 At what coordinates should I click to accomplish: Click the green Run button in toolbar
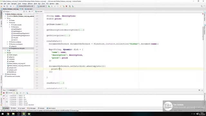(x=49, y=6)
